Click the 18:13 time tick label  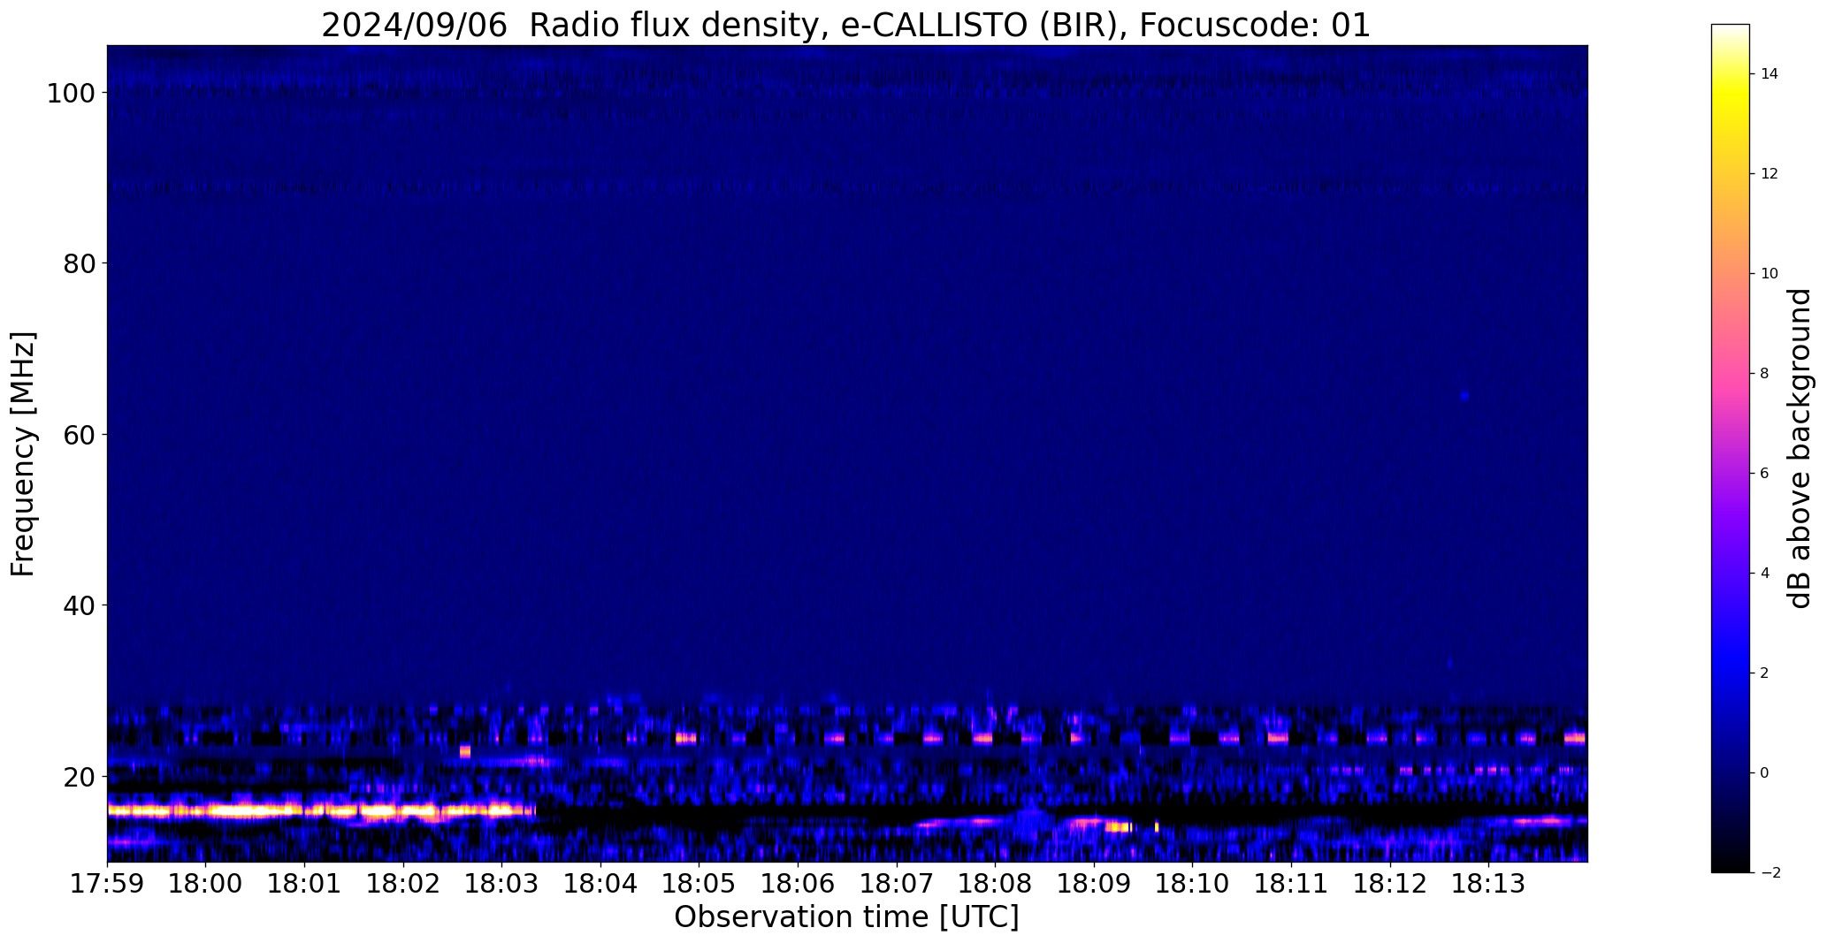[x=1488, y=884]
